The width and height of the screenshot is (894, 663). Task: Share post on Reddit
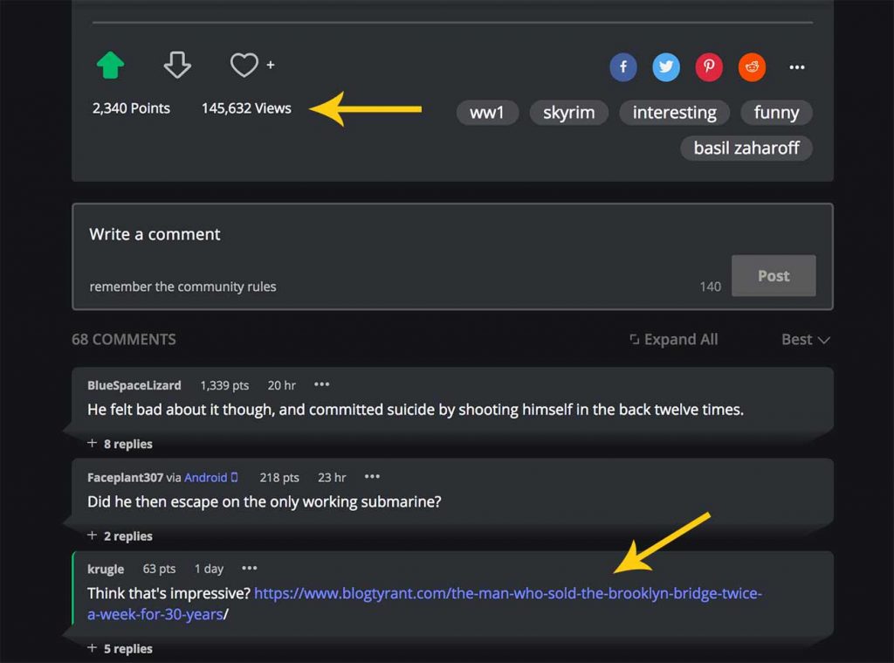pos(752,67)
